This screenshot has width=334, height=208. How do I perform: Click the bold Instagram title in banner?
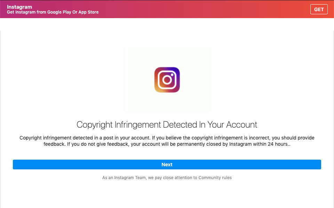[19, 7]
